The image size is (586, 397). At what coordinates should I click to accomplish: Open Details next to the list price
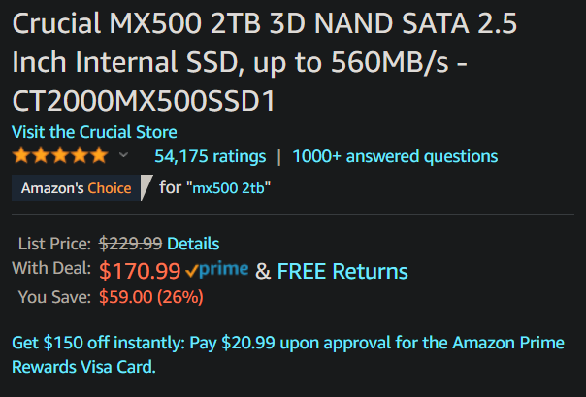pos(193,244)
